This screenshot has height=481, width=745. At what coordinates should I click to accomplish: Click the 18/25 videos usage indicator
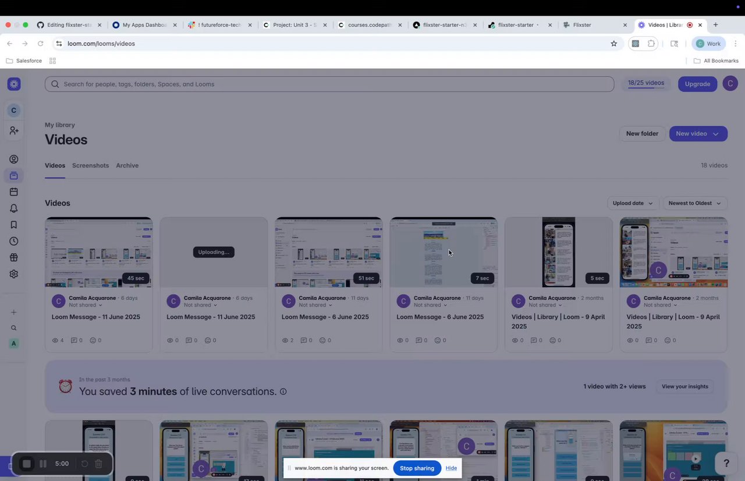(645, 83)
